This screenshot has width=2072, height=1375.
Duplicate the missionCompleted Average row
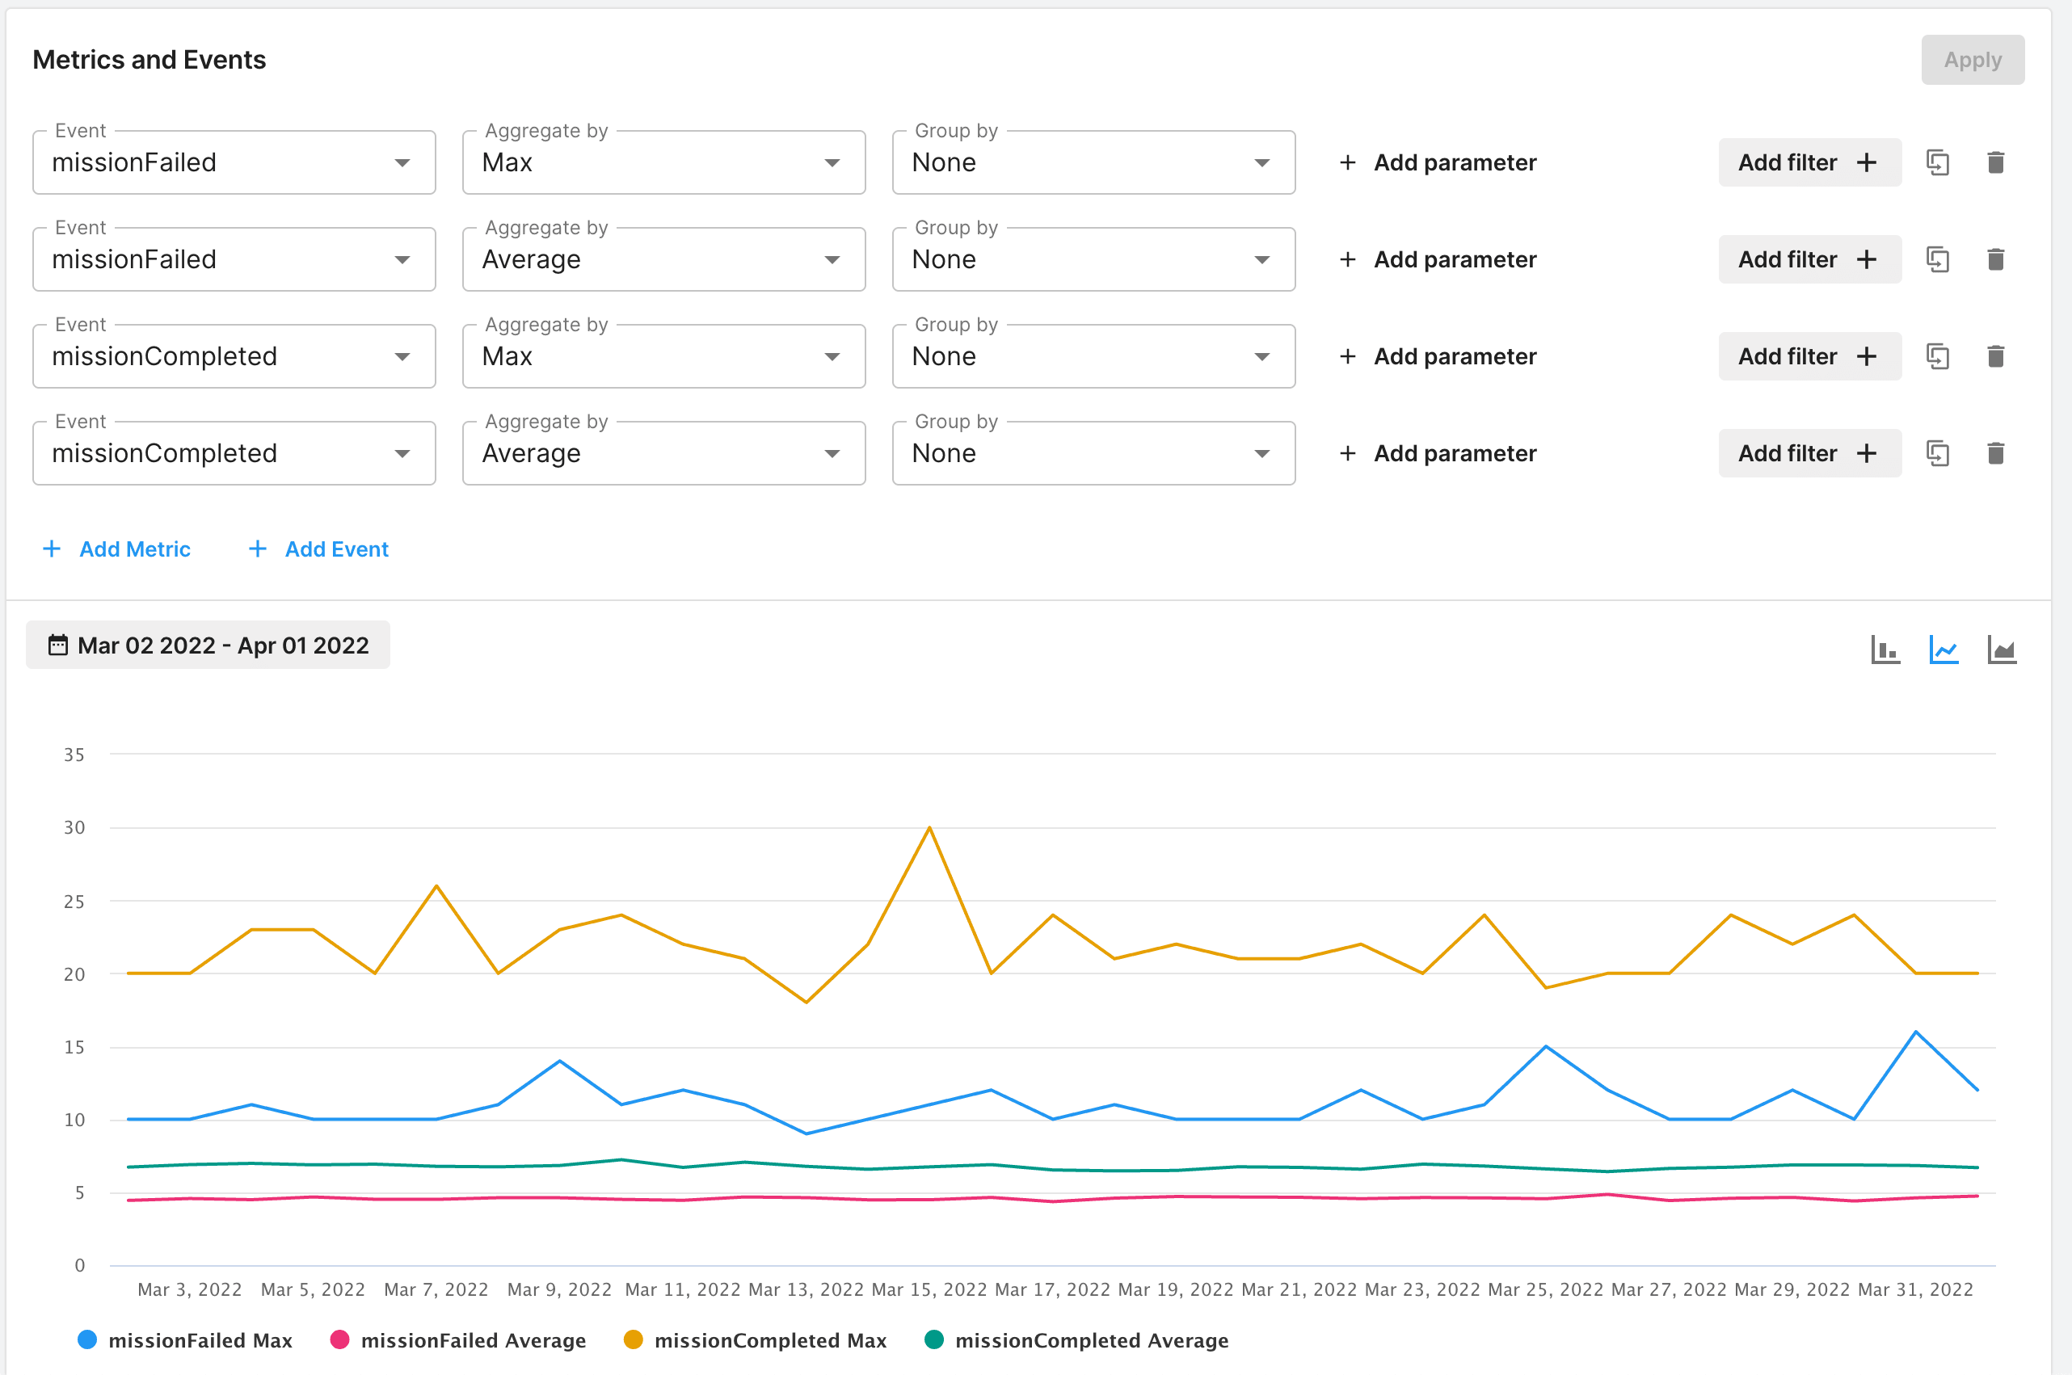[x=1937, y=453]
